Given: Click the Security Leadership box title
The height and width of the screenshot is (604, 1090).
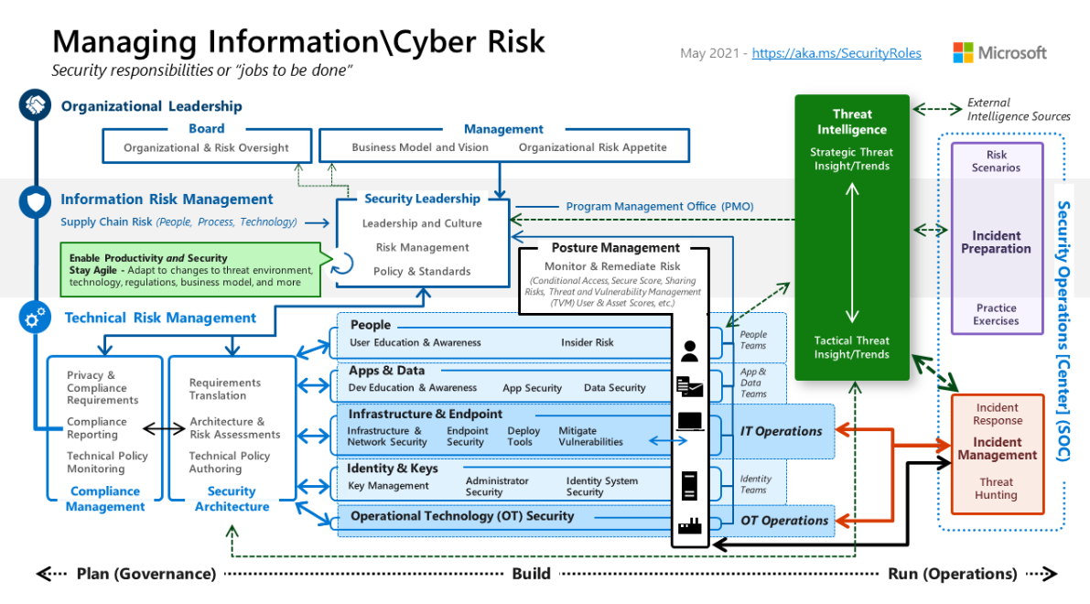Looking at the screenshot, I should (422, 199).
